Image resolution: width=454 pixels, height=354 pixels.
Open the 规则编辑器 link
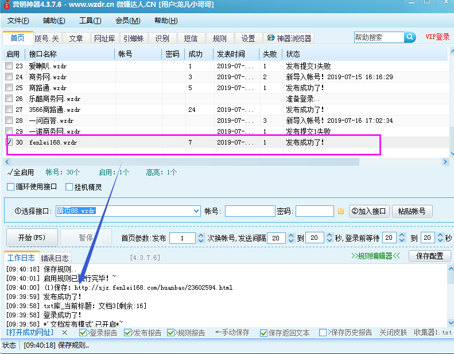click(x=375, y=256)
